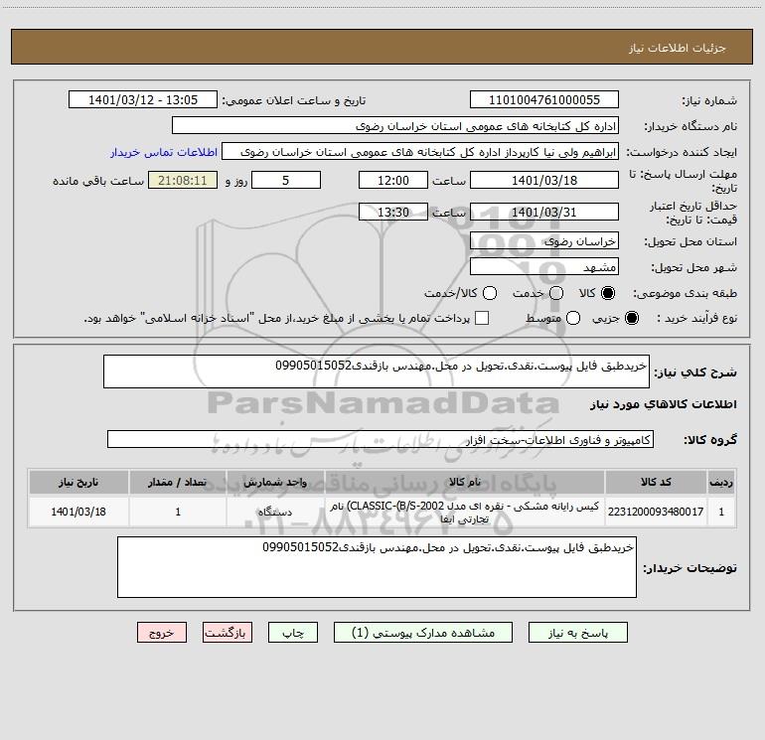
Task: Click the تعداد / مقدار column header
Action: [178, 482]
